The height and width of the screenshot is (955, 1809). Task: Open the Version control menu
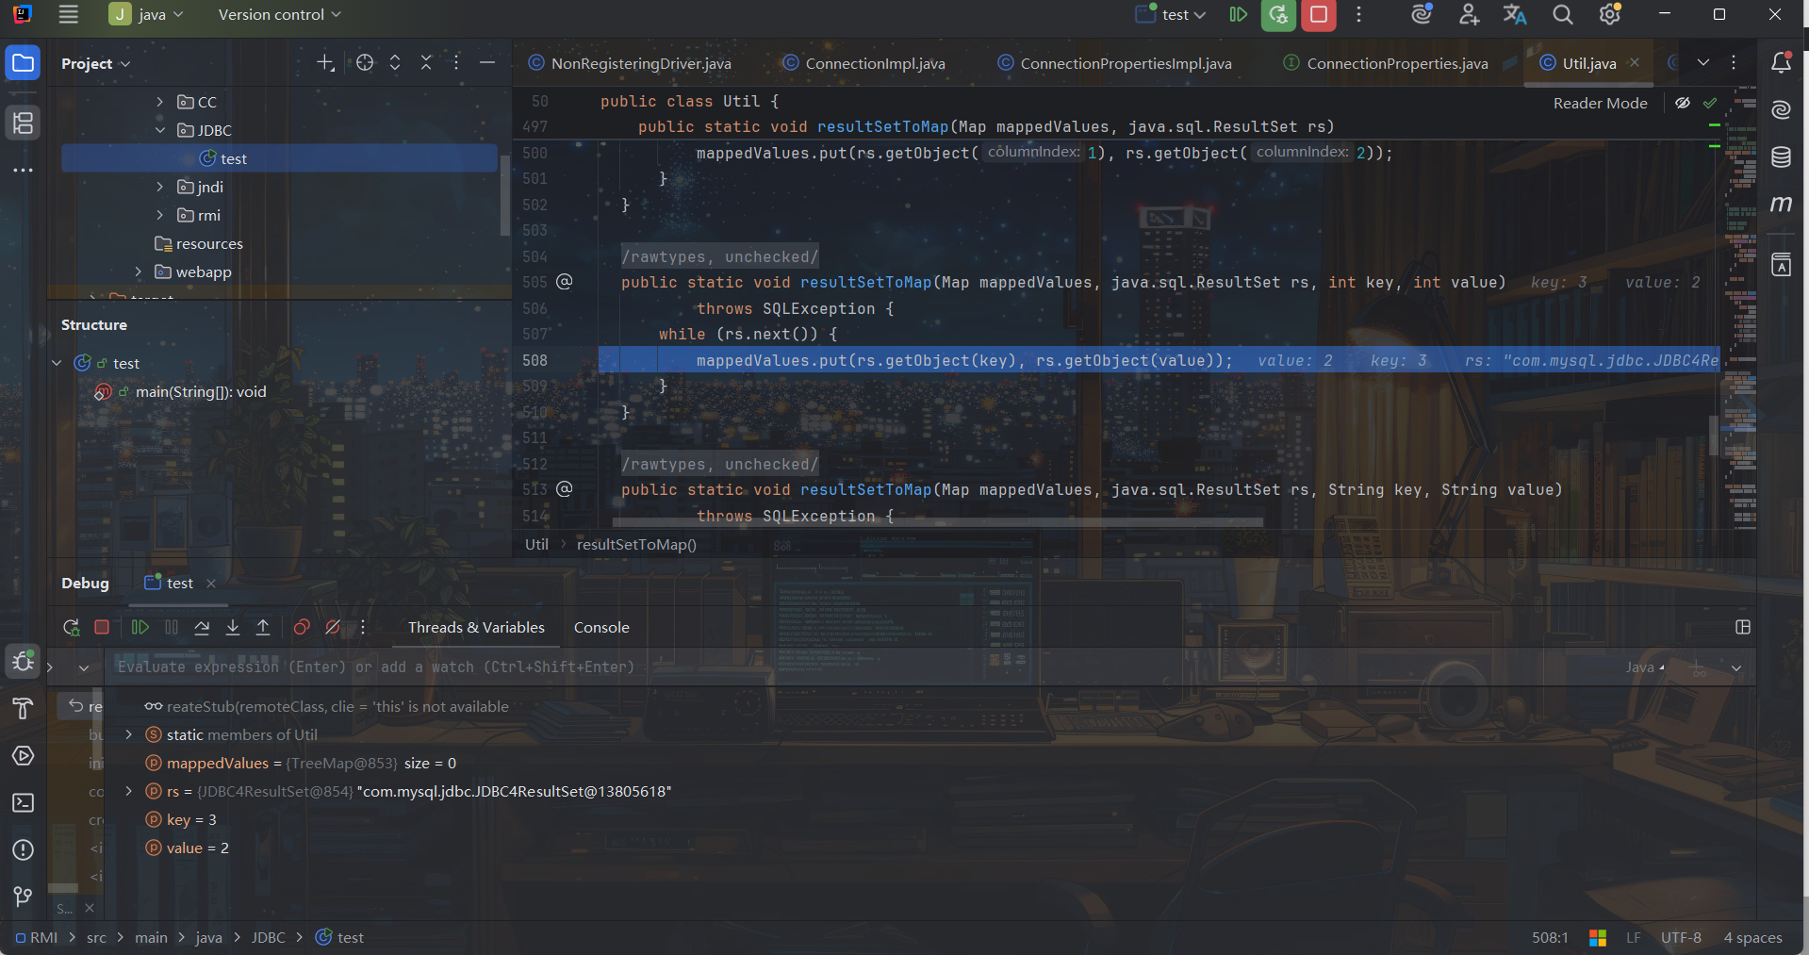coord(279,15)
